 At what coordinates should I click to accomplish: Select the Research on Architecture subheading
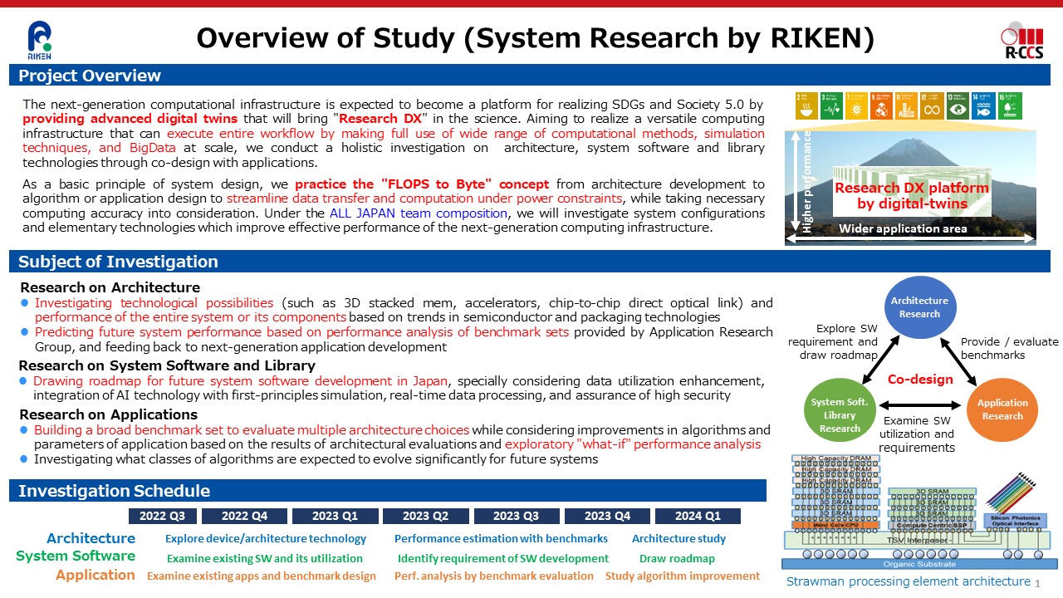click(x=110, y=287)
